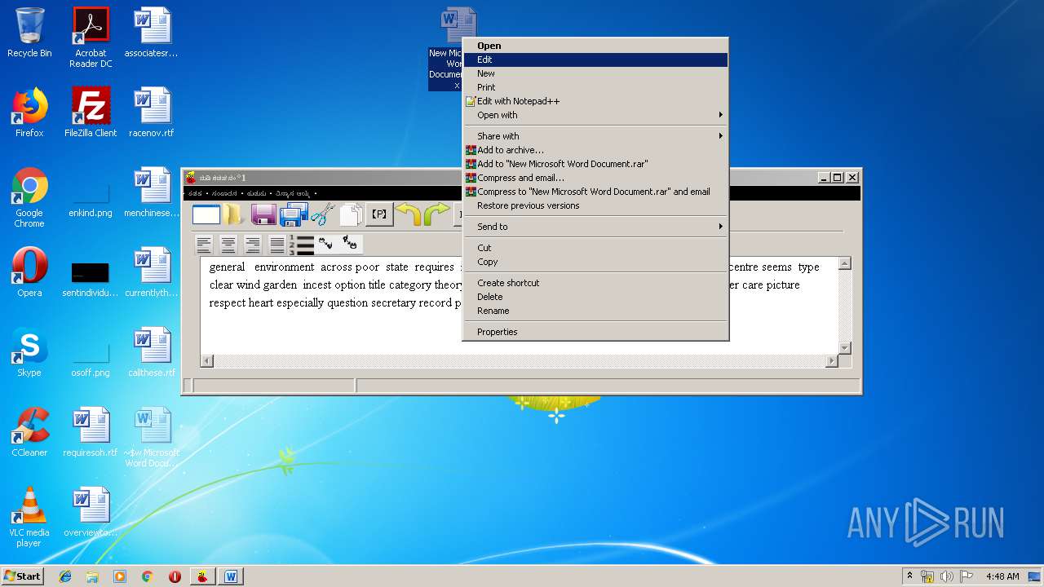Toggle the numbered list icon
This screenshot has width=1044, height=587.
pyautogui.click(x=302, y=245)
